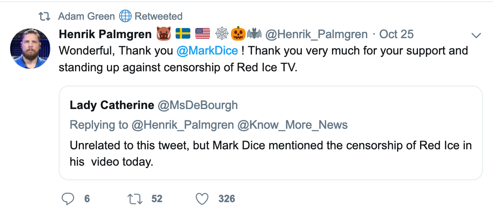The image size is (493, 208).
Task: Retweet this tweet using the arrows icon
Action: point(135,198)
